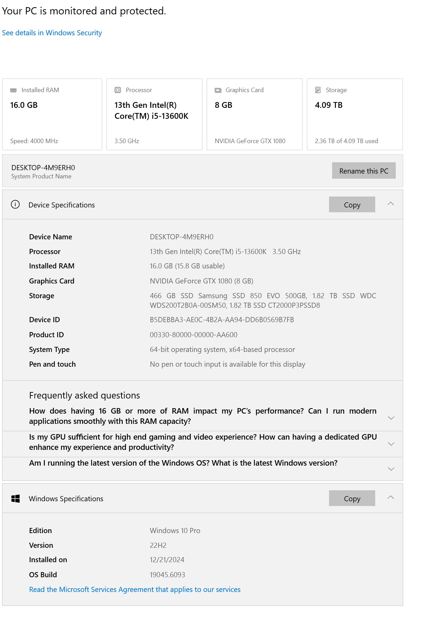Select the Installed RAM 16.0 GB card
432x644 pixels.
(x=52, y=114)
